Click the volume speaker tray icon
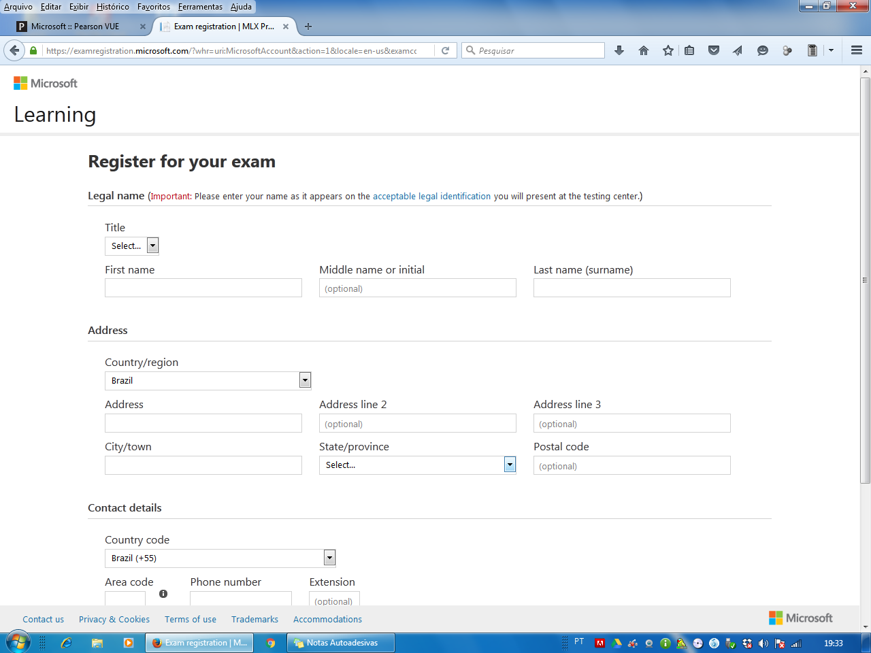The height and width of the screenshot is (653, 871). (x=763, y=643)
